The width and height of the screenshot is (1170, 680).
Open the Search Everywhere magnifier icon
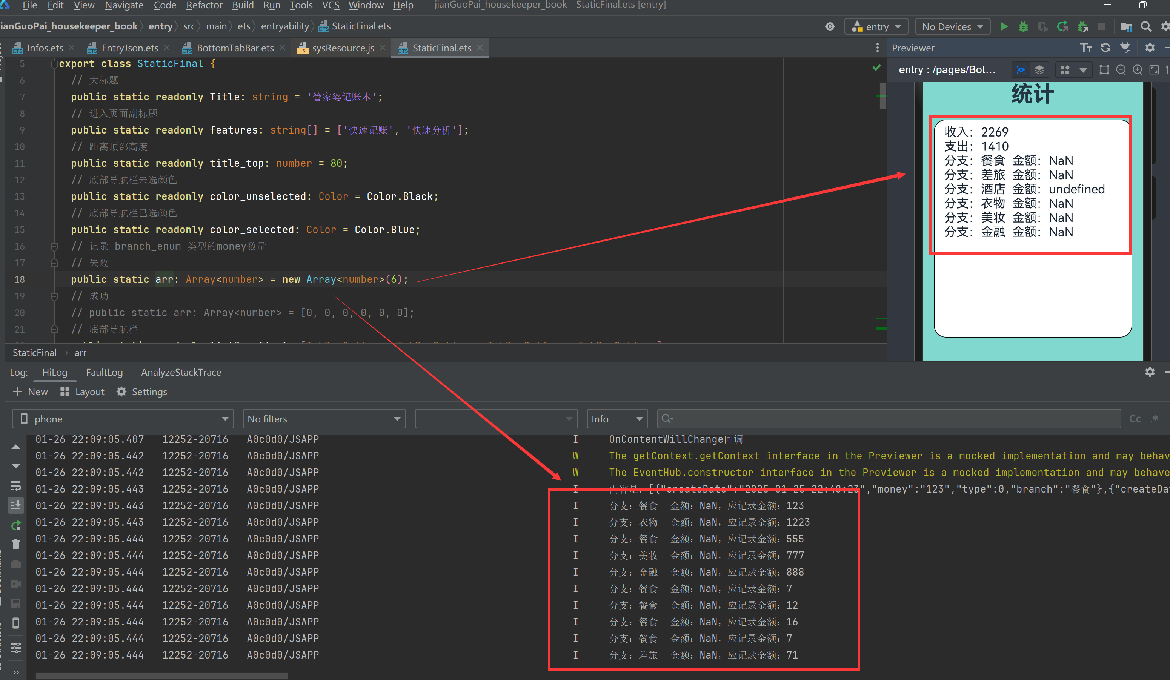click(1146, 26)
